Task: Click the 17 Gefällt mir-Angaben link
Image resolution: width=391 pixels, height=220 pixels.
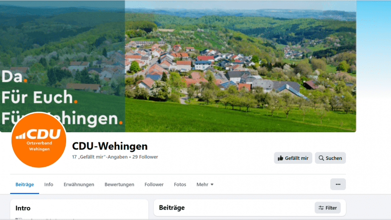Action: 100,157
